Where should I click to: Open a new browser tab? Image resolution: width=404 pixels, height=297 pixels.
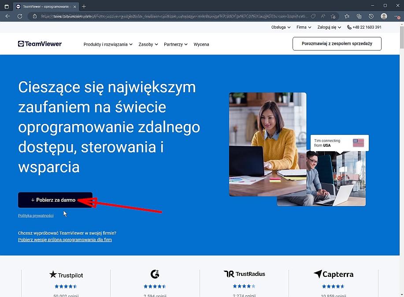[84, 7]
